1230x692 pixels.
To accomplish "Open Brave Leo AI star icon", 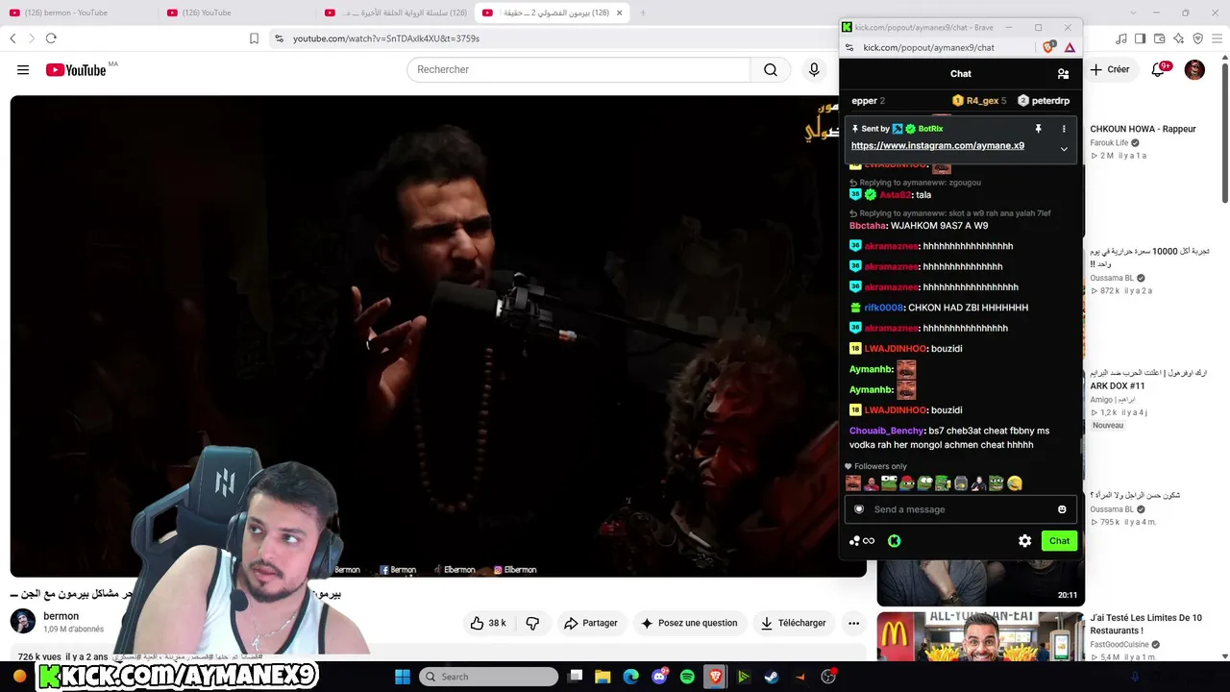I will pyautogui.click(x=1179, y=38).
